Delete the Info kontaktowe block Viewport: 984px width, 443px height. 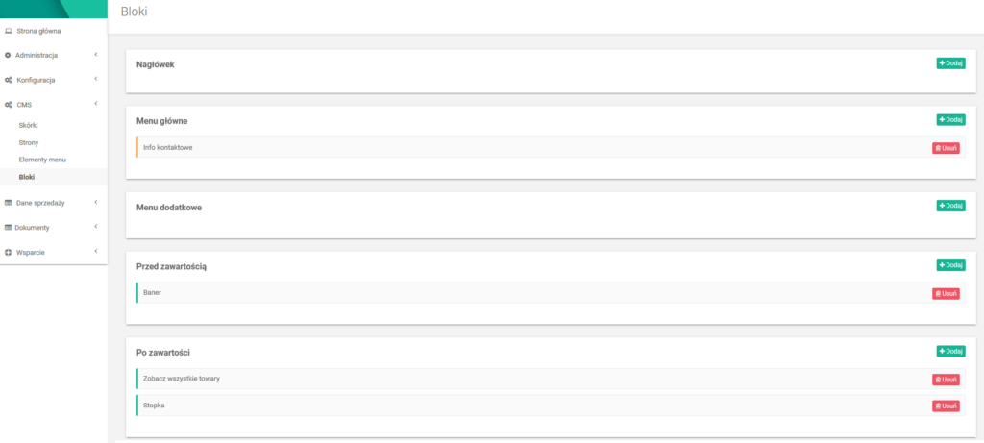[x=946, y=148]
